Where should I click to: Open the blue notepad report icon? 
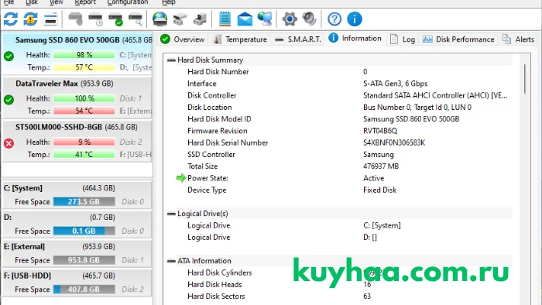[x=225, y=19]
